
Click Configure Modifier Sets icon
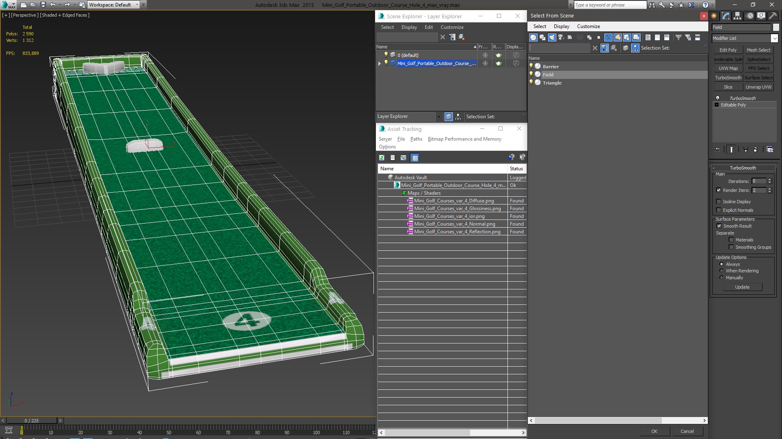[x=770, y=150]
